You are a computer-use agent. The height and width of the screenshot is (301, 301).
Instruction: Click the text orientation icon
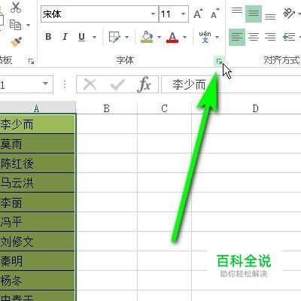[x=288, y=13]
